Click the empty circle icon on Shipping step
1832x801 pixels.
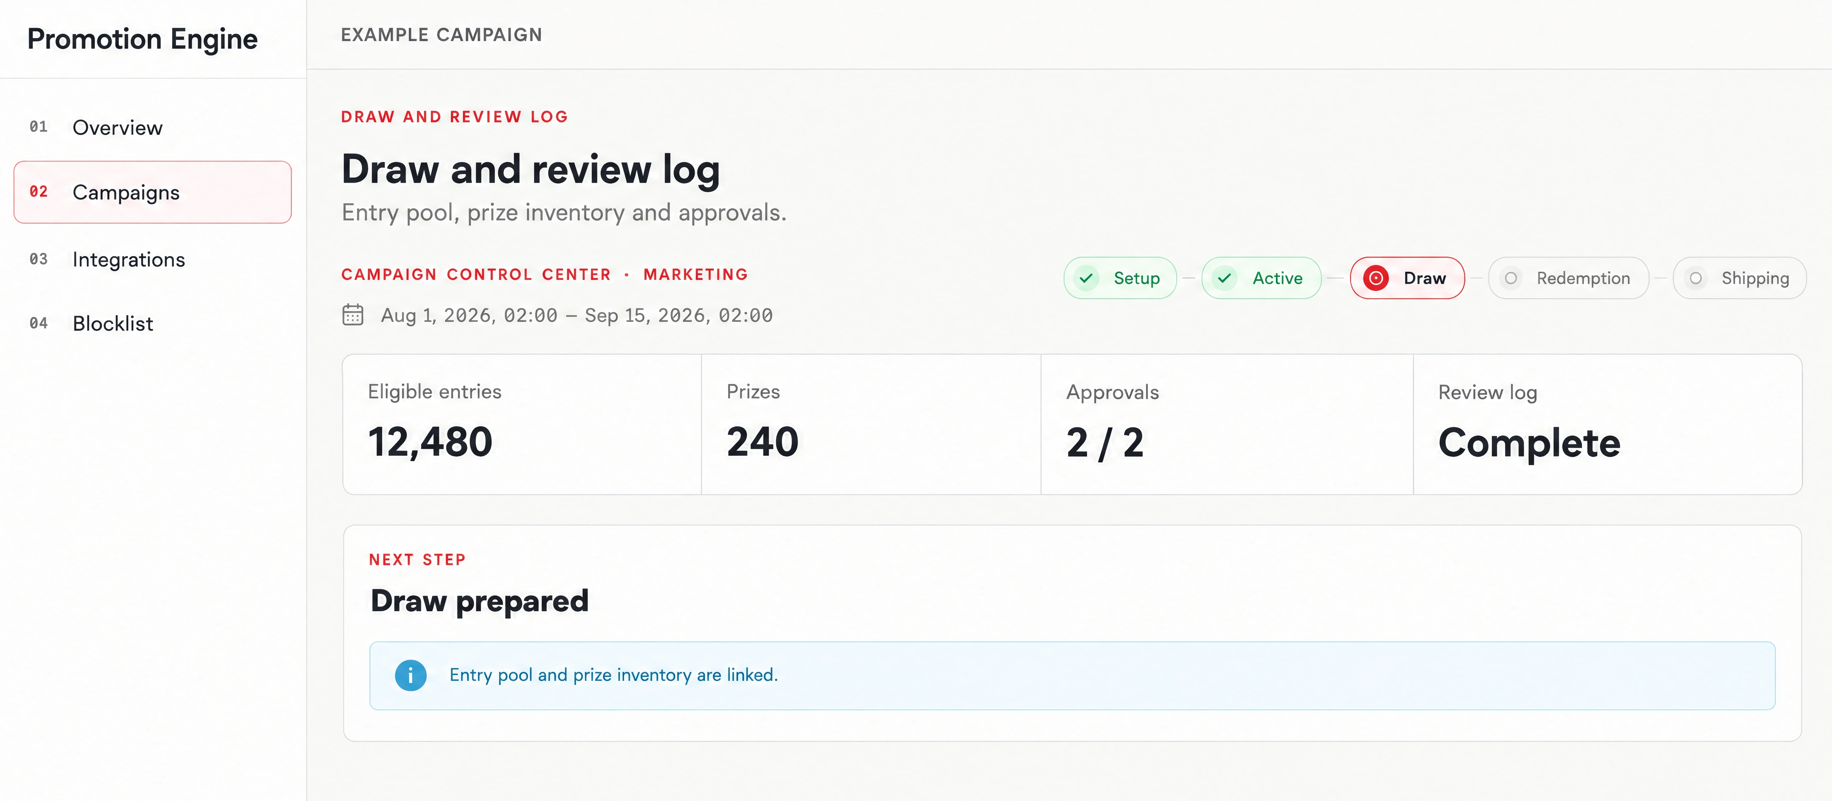click(1696, 278)
